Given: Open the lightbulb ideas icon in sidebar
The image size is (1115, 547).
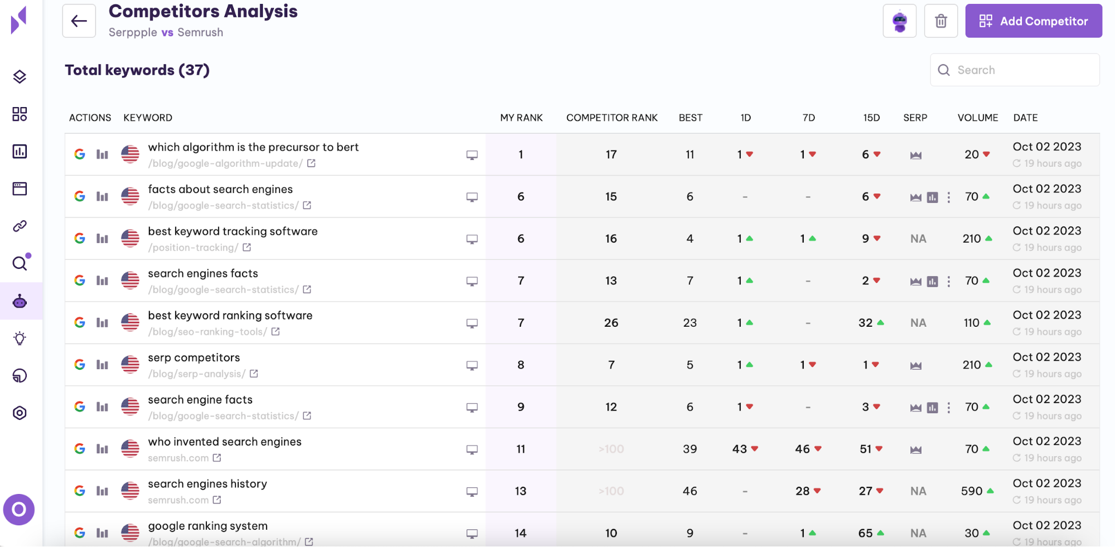Looking at the screenshot, I should click(20, 338).
